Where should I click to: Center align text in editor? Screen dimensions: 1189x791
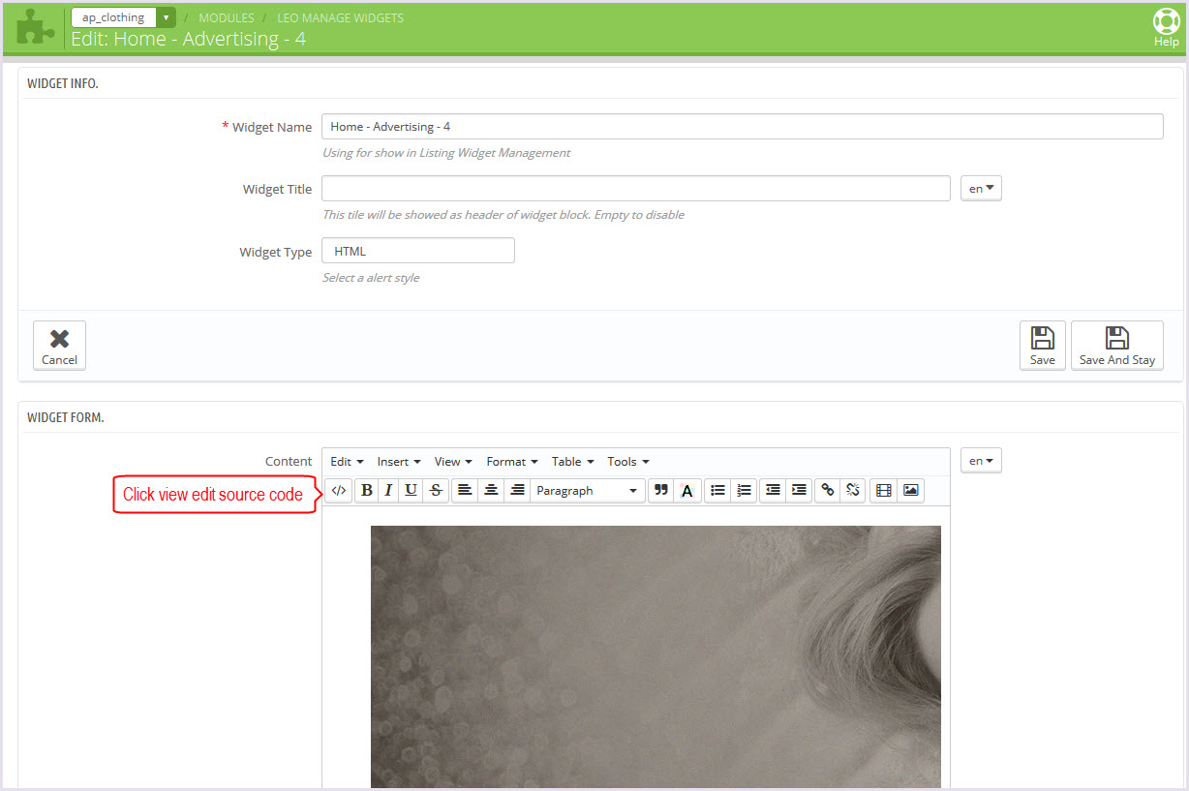tap(491, 491)
